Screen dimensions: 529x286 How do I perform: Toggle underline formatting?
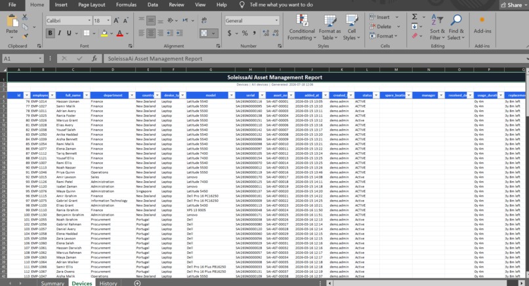(69, 33)
